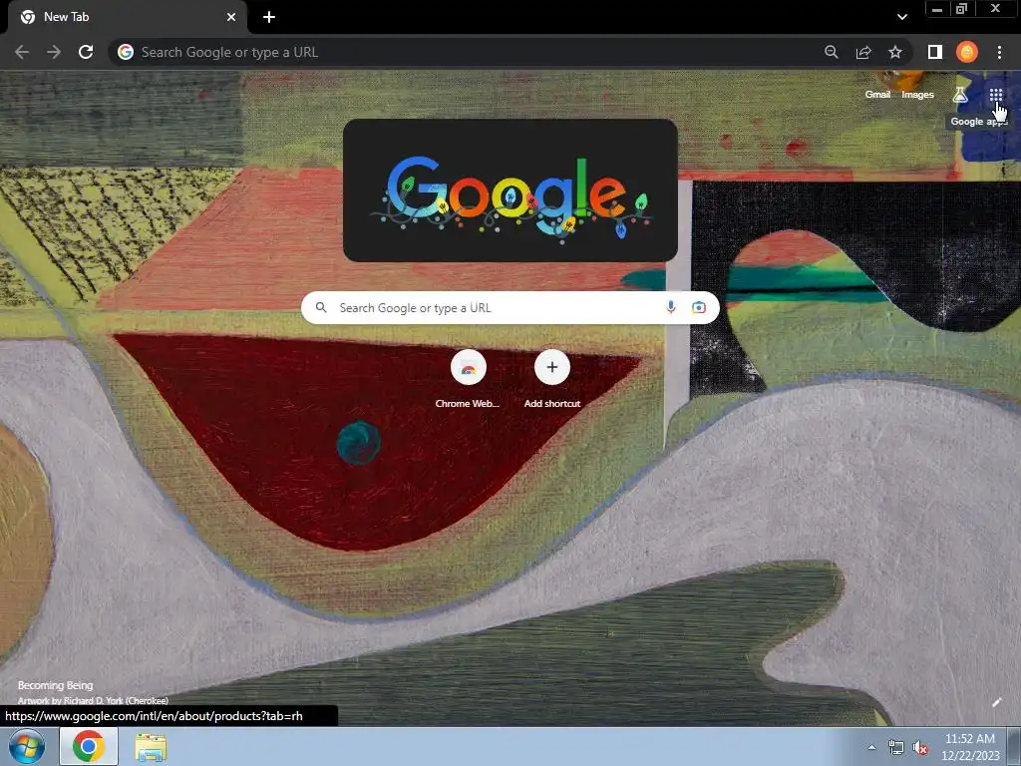
Task: Open the Google apps grid
Action: 996,95
